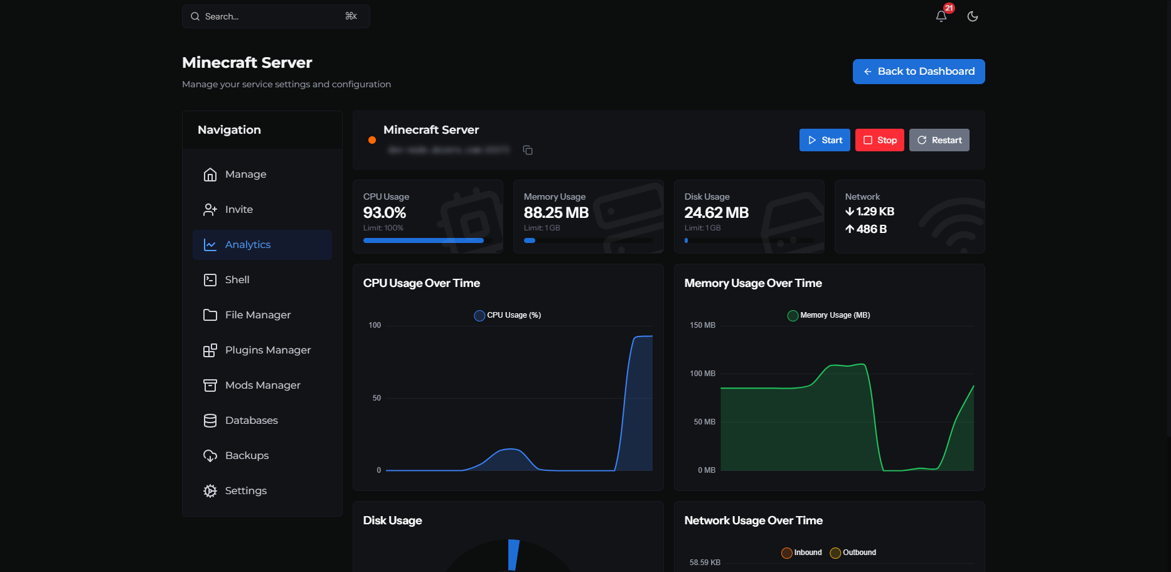Open File Manager folder icon
Image resolution: width=1171 pixels, height=572 pixels.
210,315
